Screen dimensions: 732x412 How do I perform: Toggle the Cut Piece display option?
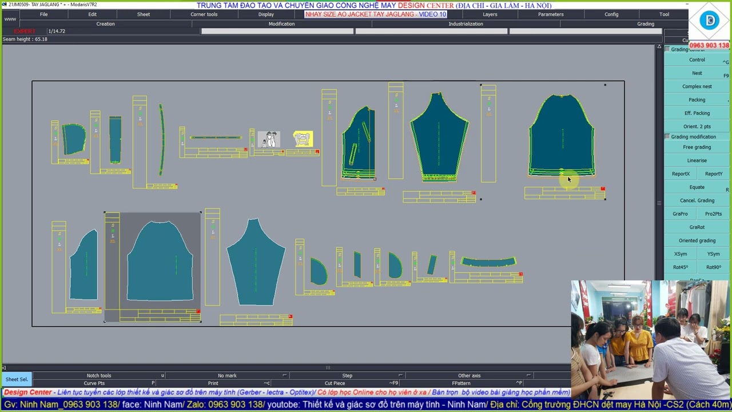coord(335,383)
